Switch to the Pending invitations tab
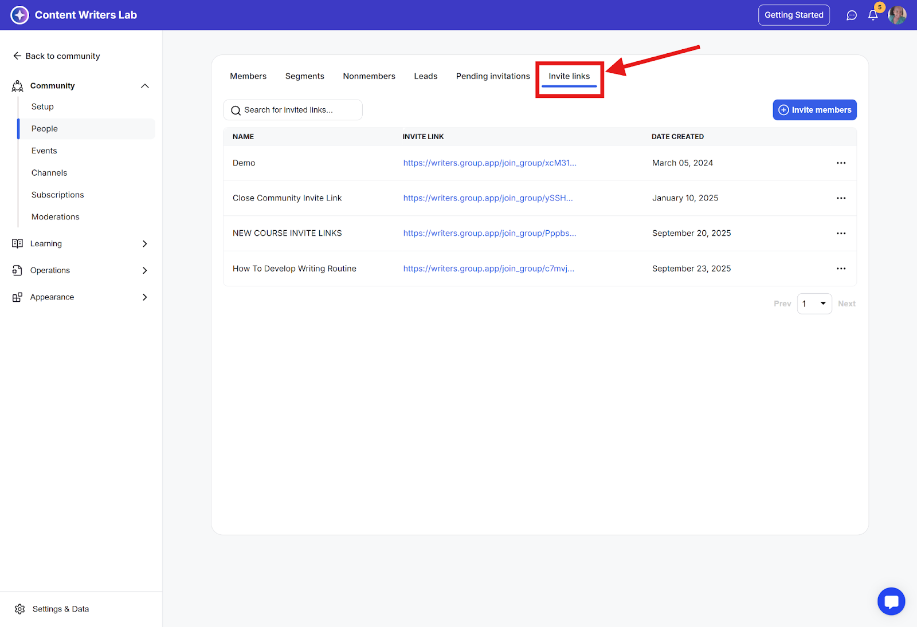917x627 pixels. click(x=493, y=76)
